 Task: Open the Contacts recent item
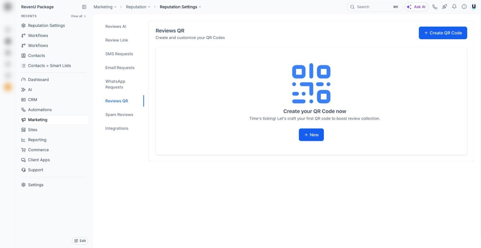36,56
